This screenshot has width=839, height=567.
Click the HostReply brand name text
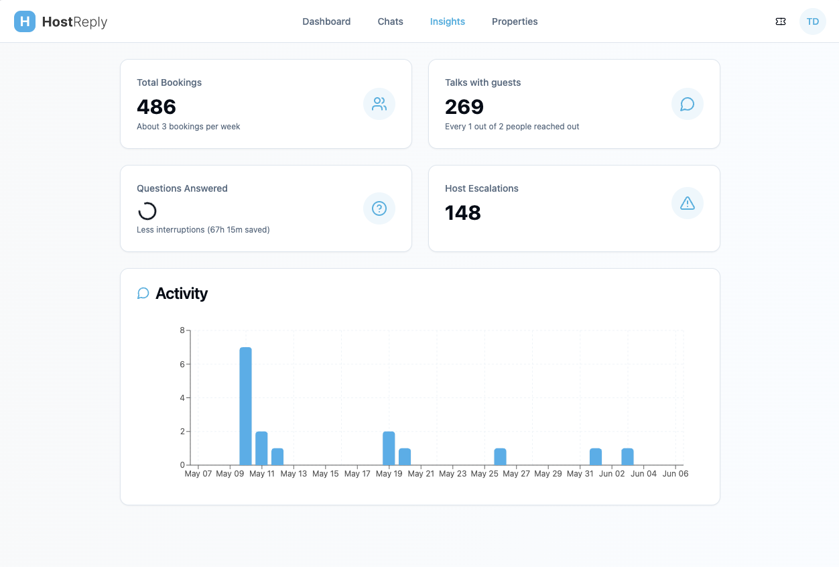74,21
